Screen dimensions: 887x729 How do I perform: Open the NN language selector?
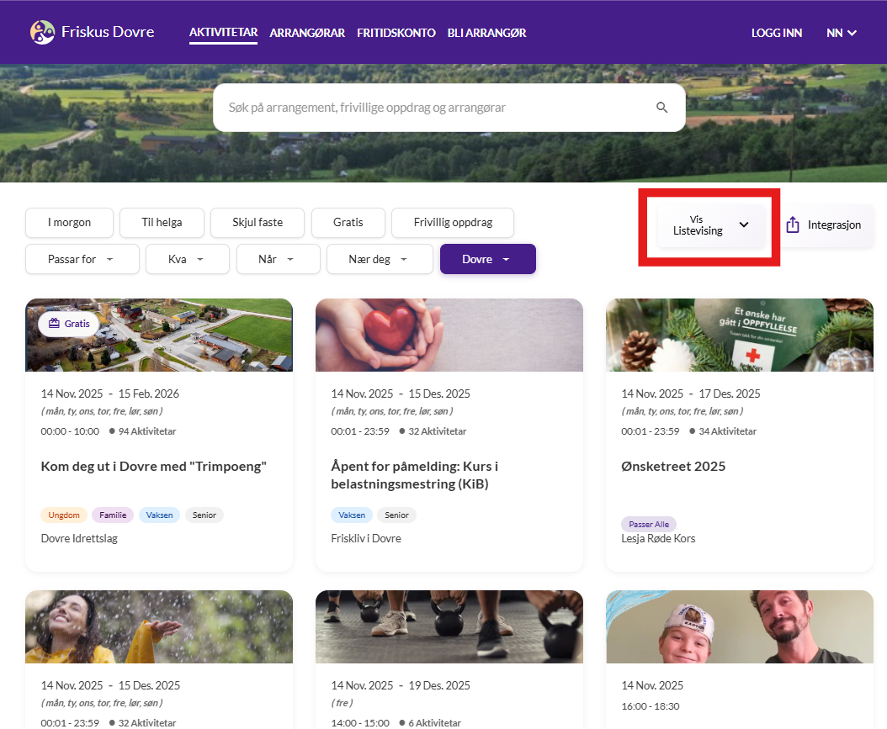pyautogui.click(x=841, y=33)
